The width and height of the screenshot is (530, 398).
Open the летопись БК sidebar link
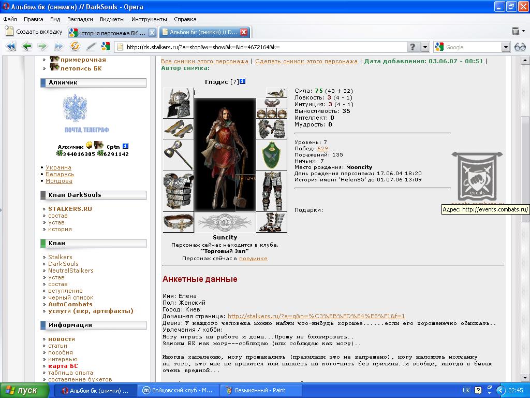point(81,68)
